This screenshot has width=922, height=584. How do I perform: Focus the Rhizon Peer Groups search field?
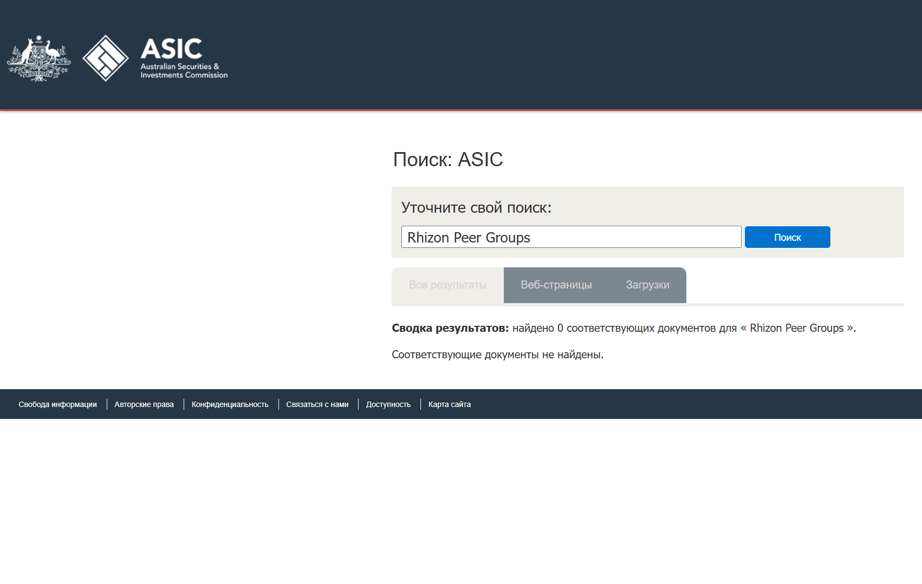tap(570, 238)
